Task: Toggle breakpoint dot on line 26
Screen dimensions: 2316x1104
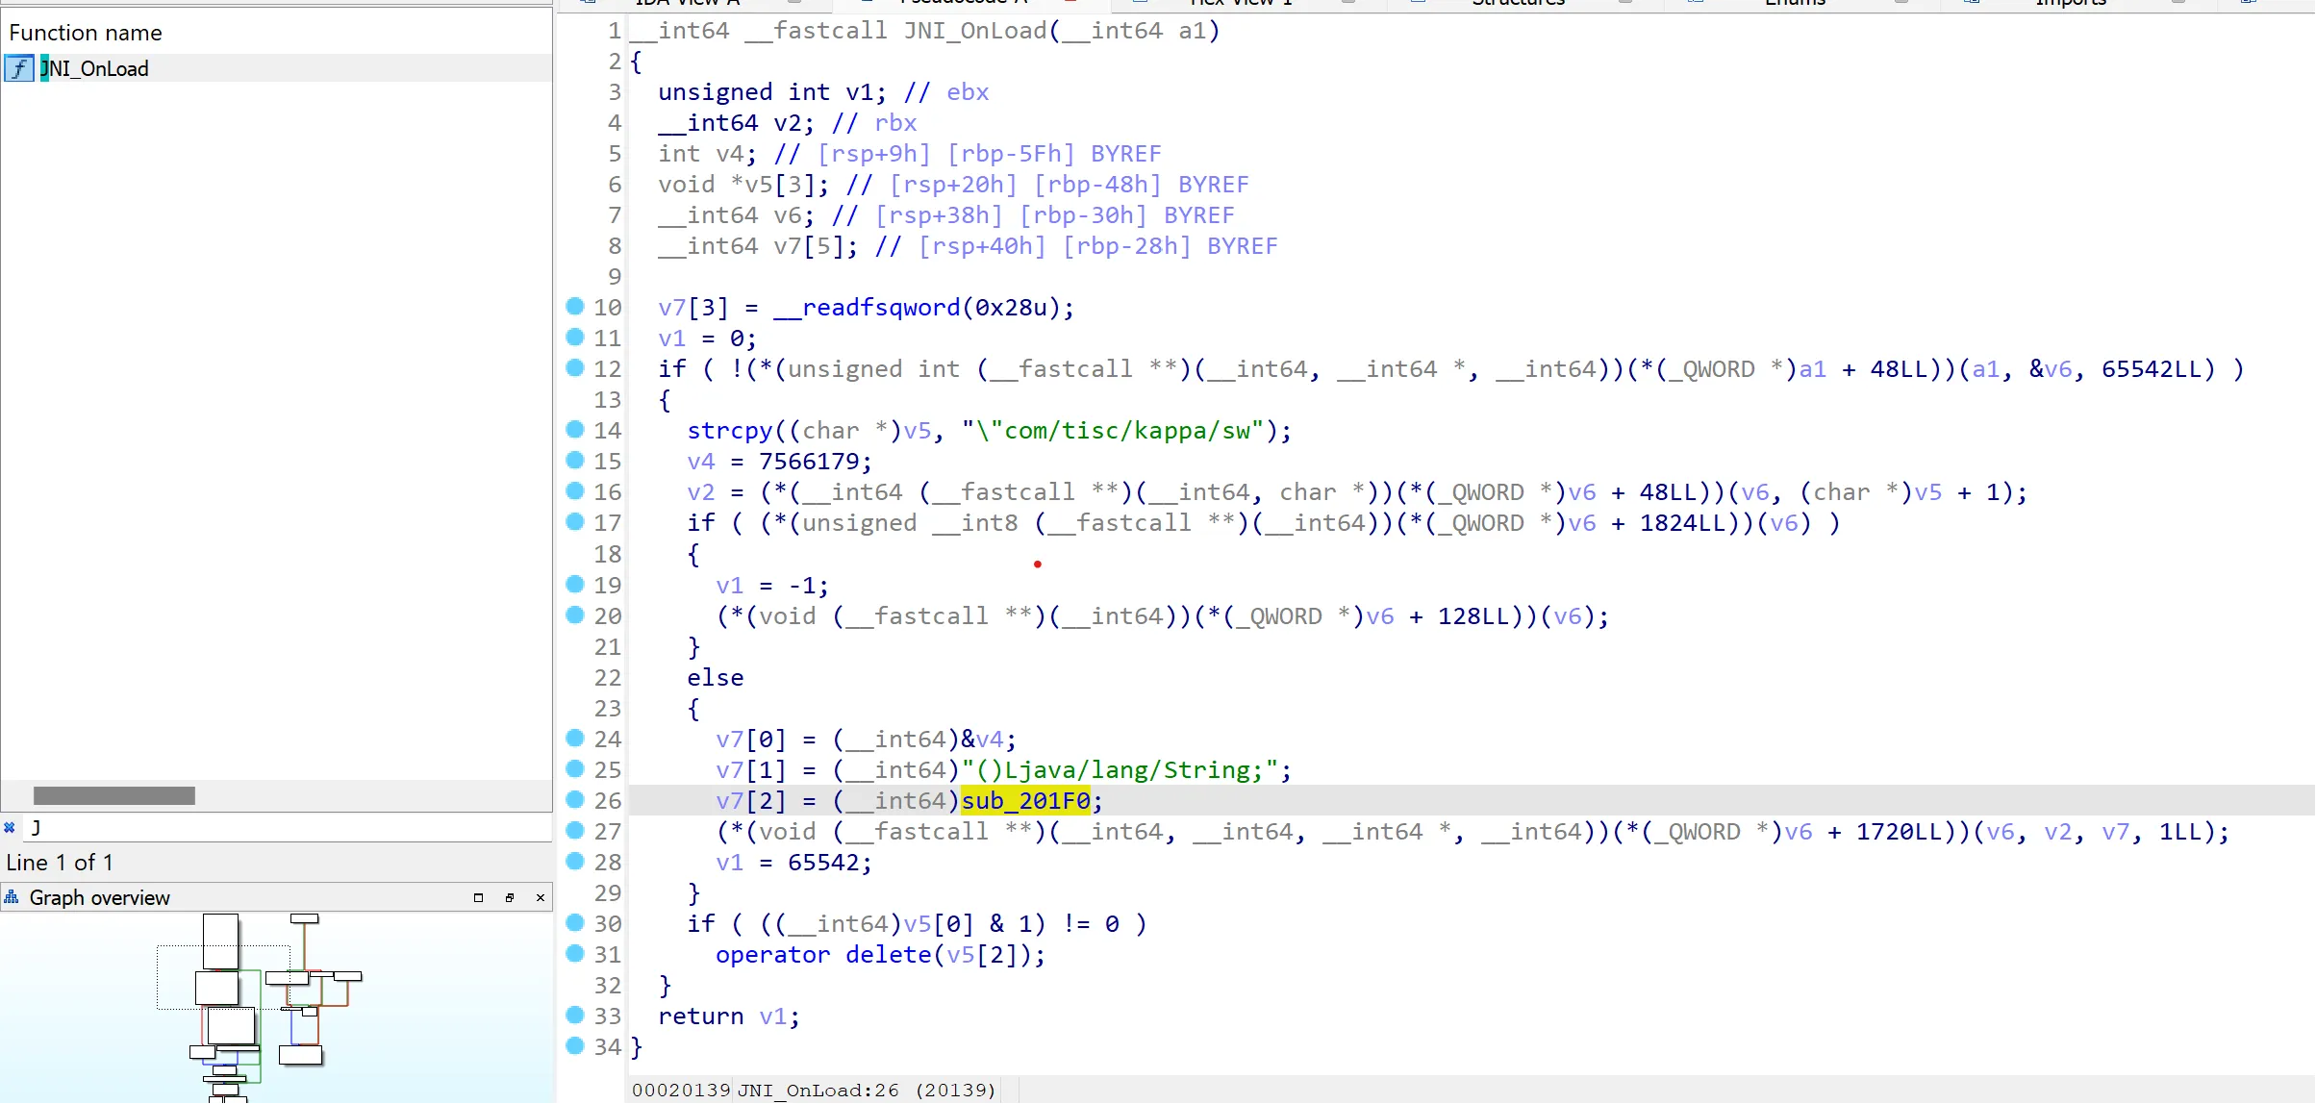Action: click(x=575, y=800)
